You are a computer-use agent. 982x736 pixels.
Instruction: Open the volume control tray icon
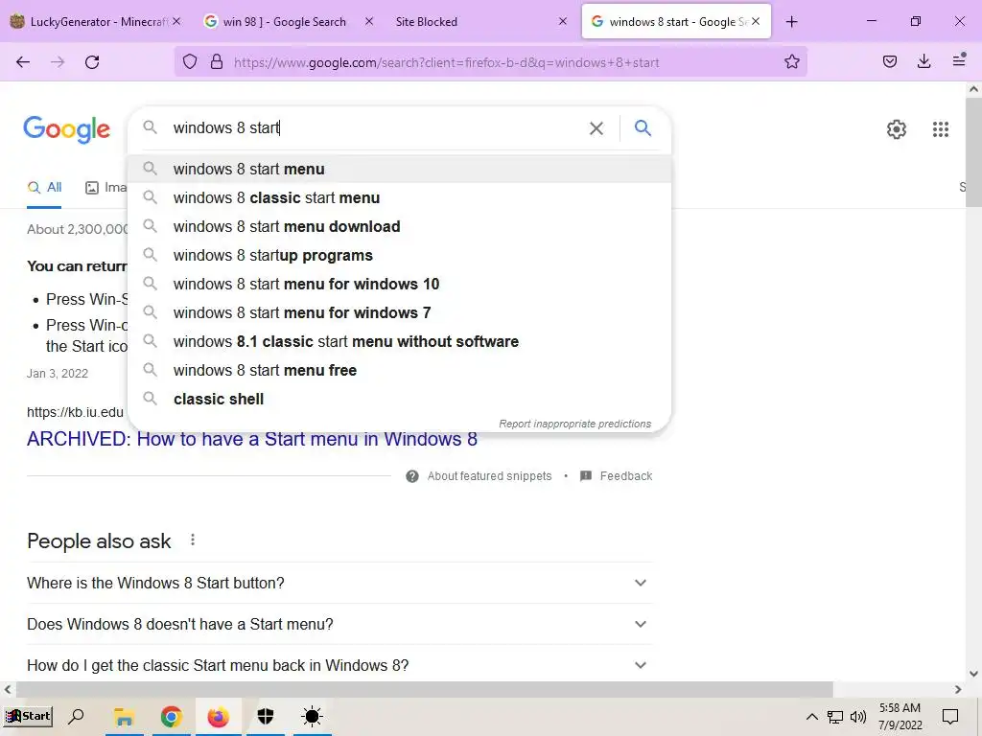tap(858, 717)
